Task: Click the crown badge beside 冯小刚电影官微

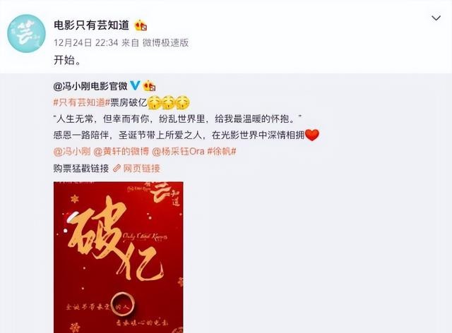Action: click(149, 86)
